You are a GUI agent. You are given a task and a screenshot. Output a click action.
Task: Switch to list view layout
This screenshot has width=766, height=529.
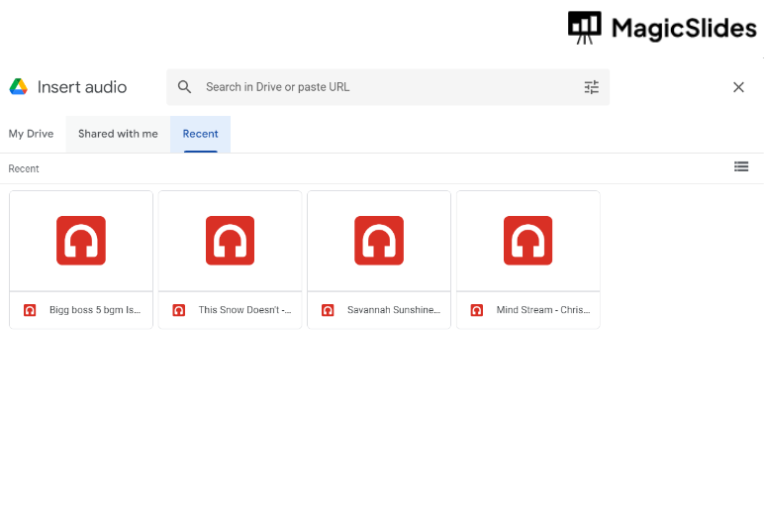click(x=741, y=166)
